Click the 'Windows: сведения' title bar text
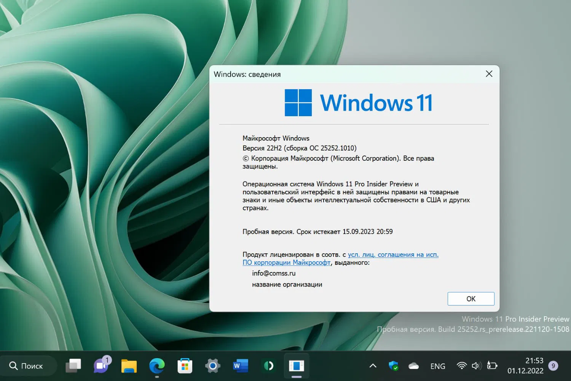571x381 pixels. 247,74
